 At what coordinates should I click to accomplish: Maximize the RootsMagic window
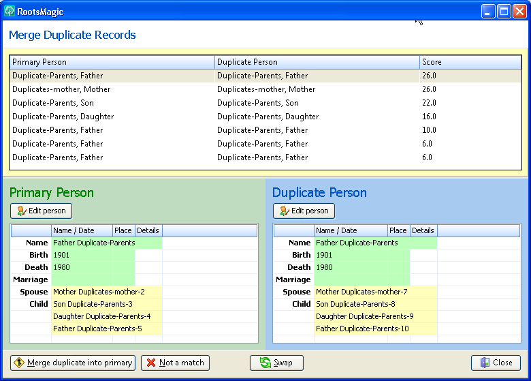pyautogui.click(x=504, y=12)
